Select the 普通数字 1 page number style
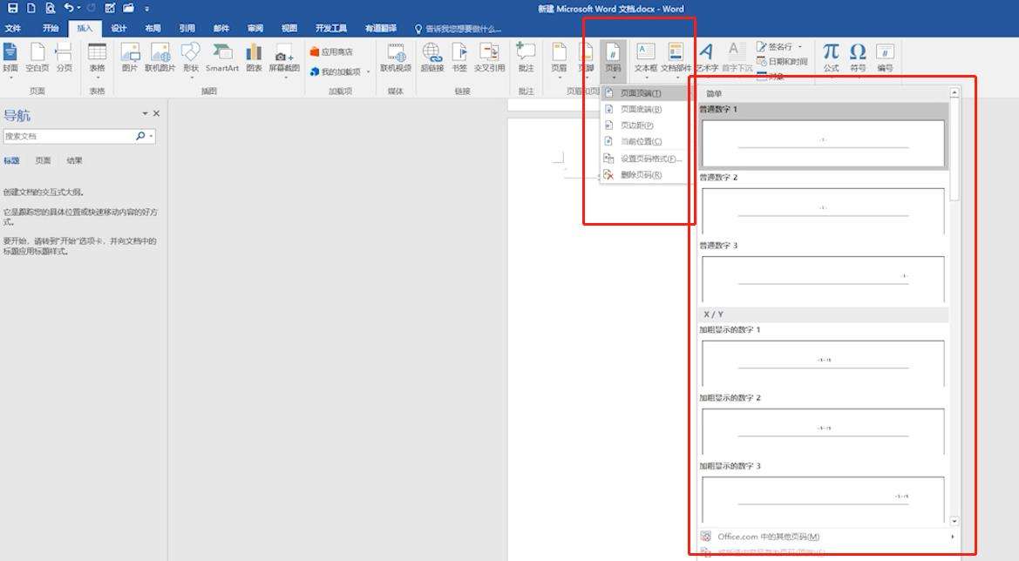Image resolution: width=1019 pixels, height=561 pixels. tap(824, 137)
